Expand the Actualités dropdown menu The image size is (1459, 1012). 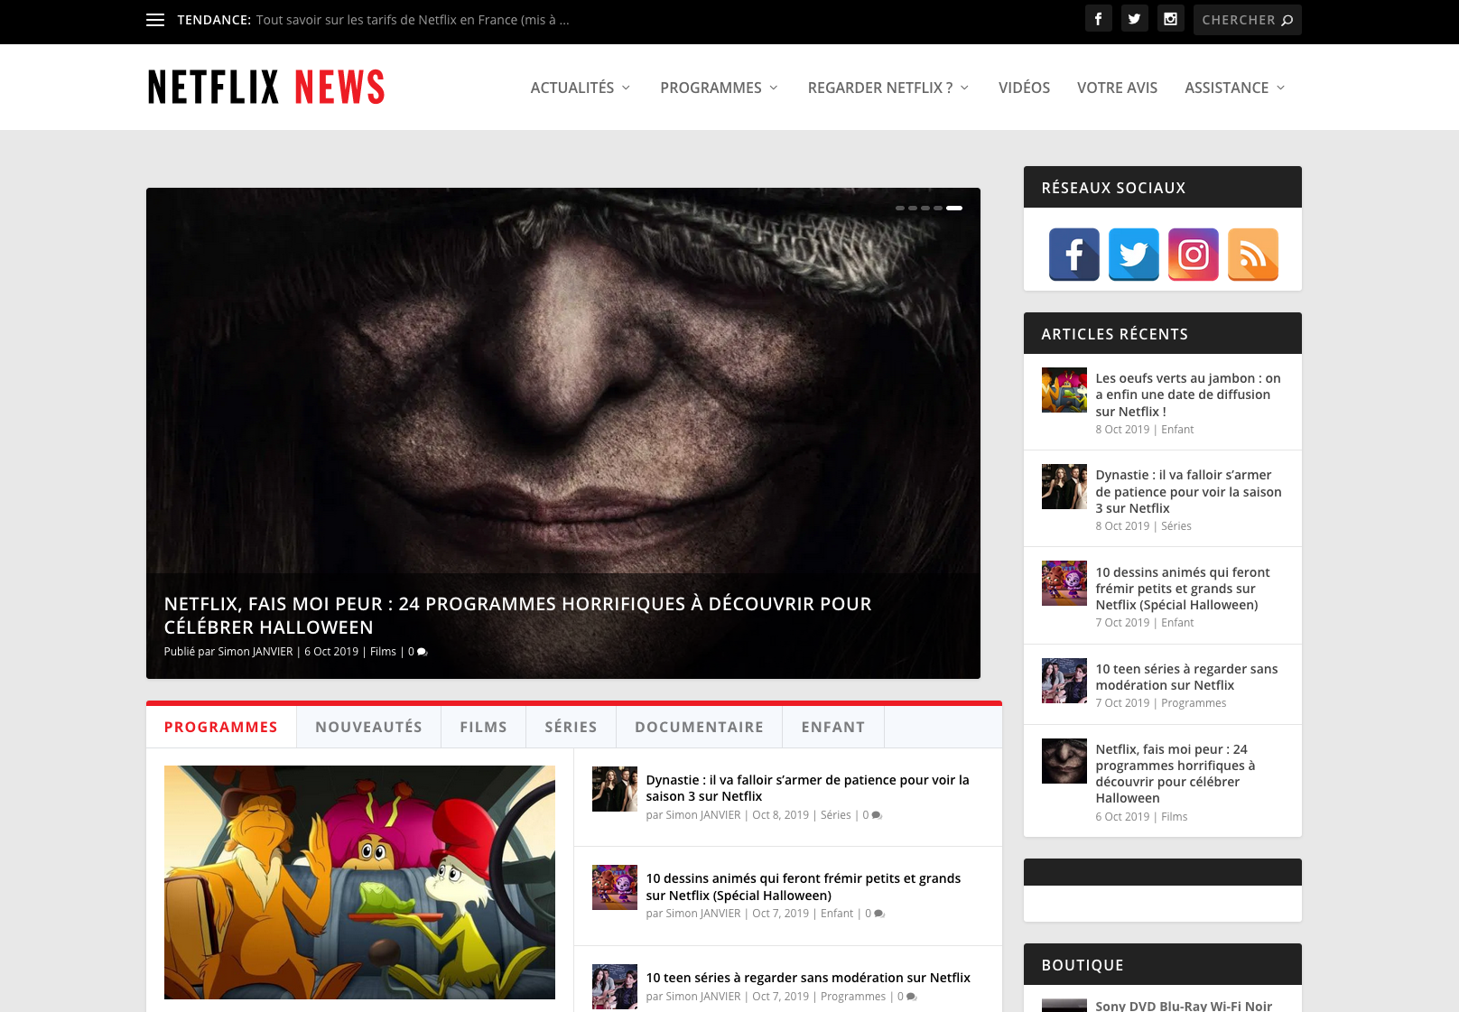click(580, 88)
